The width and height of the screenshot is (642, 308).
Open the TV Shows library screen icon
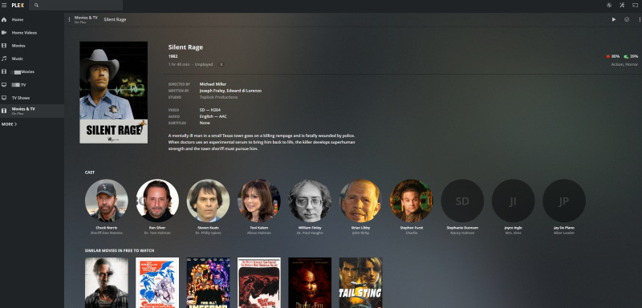4,98
